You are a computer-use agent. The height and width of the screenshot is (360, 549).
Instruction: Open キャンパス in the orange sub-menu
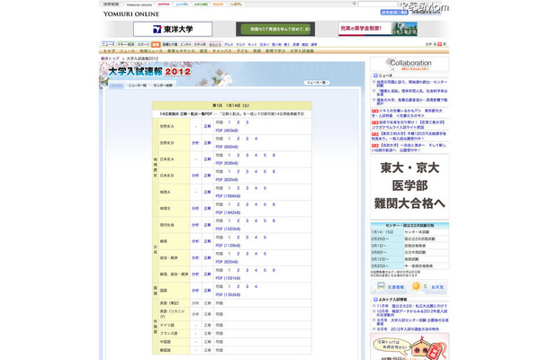pyautogui.click(x=222, y=50)
